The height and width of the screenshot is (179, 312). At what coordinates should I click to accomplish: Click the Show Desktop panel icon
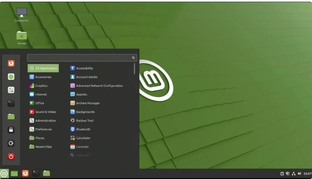point(14,173)
